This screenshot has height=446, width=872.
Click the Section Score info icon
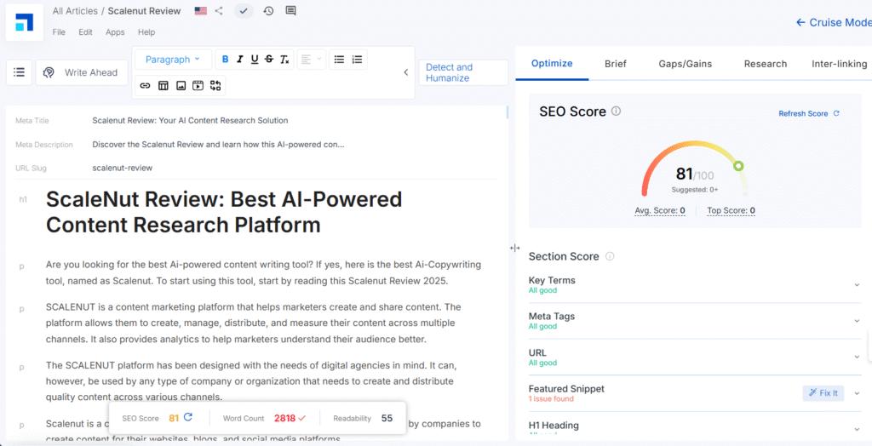click(x=610, y=256)
